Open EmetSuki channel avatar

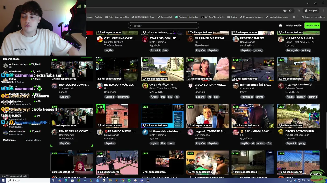pyautogui.click(x=190, y=86)
